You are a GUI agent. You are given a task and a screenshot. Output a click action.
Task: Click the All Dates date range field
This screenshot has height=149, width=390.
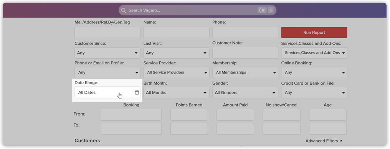107,92
